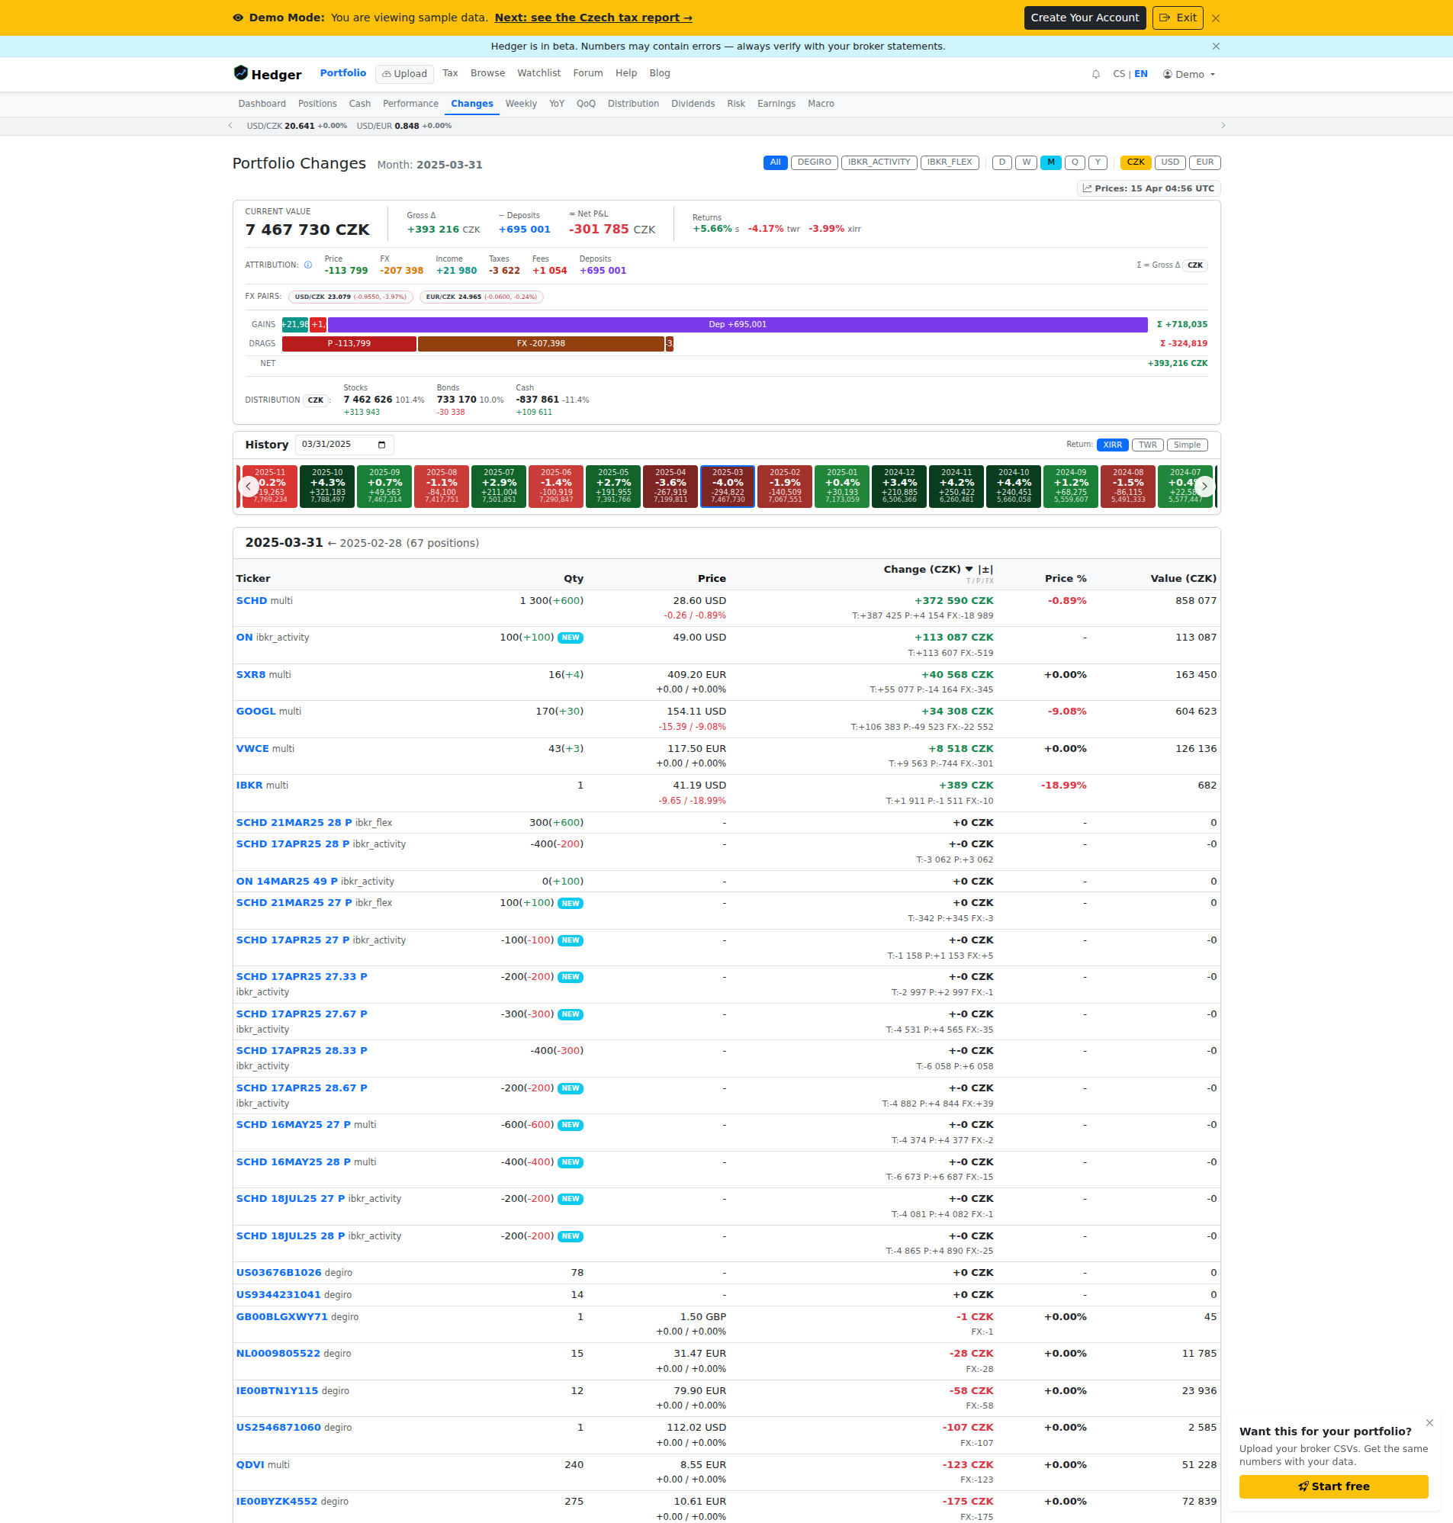The height and width of the screenshot is (1523, 1453).
Task: Select the All brokers filter
Action: [x=774, y=162]
